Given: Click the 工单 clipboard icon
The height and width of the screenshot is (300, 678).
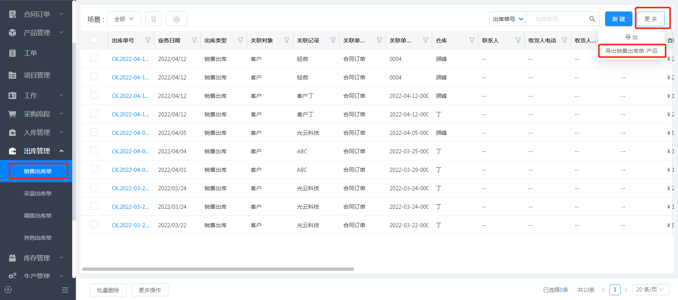Looking at the screenshot, I should click(x=13, y=53).
